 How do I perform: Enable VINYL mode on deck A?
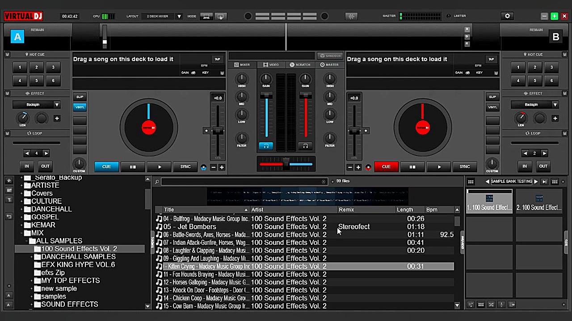pyautogui.click(x=80, y=107)
